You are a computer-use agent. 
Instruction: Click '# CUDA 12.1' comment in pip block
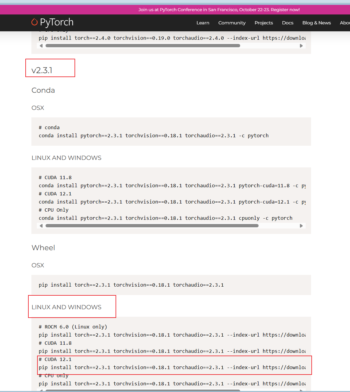pyautogui.click(x=55, y=359)
